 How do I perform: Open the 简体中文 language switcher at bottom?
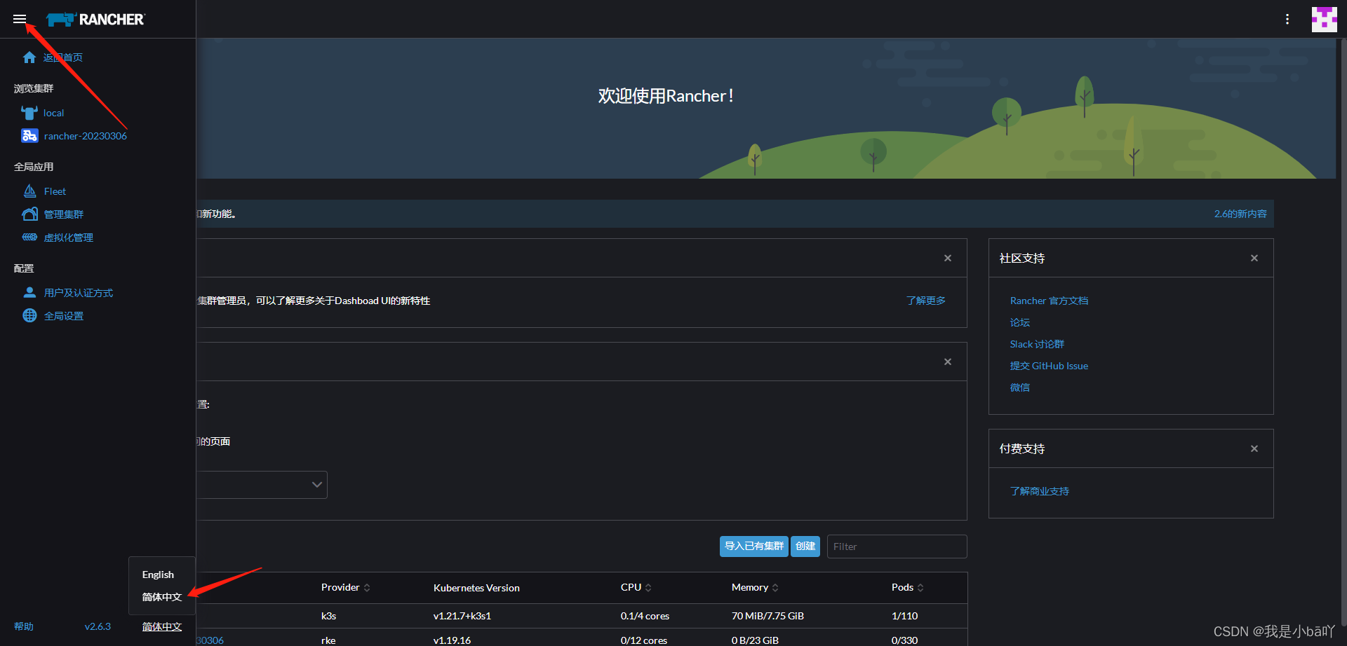tap(162, 626)
